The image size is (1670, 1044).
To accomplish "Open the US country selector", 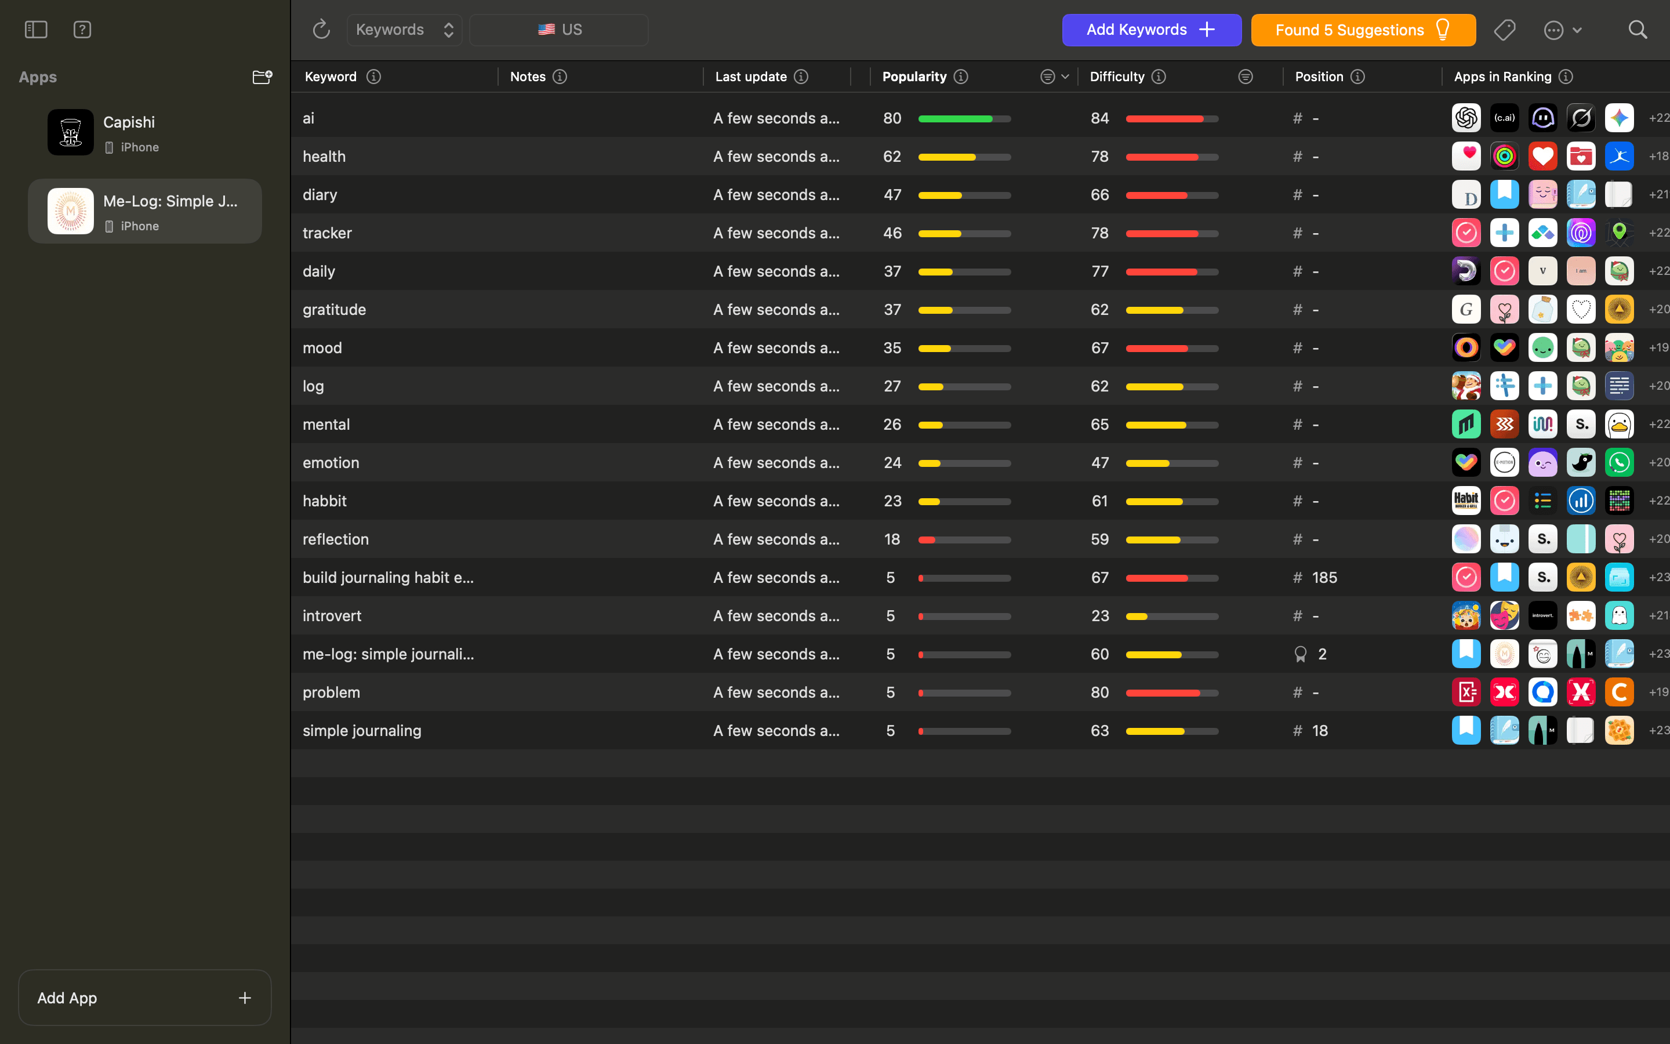I will (x=558, y=30).
